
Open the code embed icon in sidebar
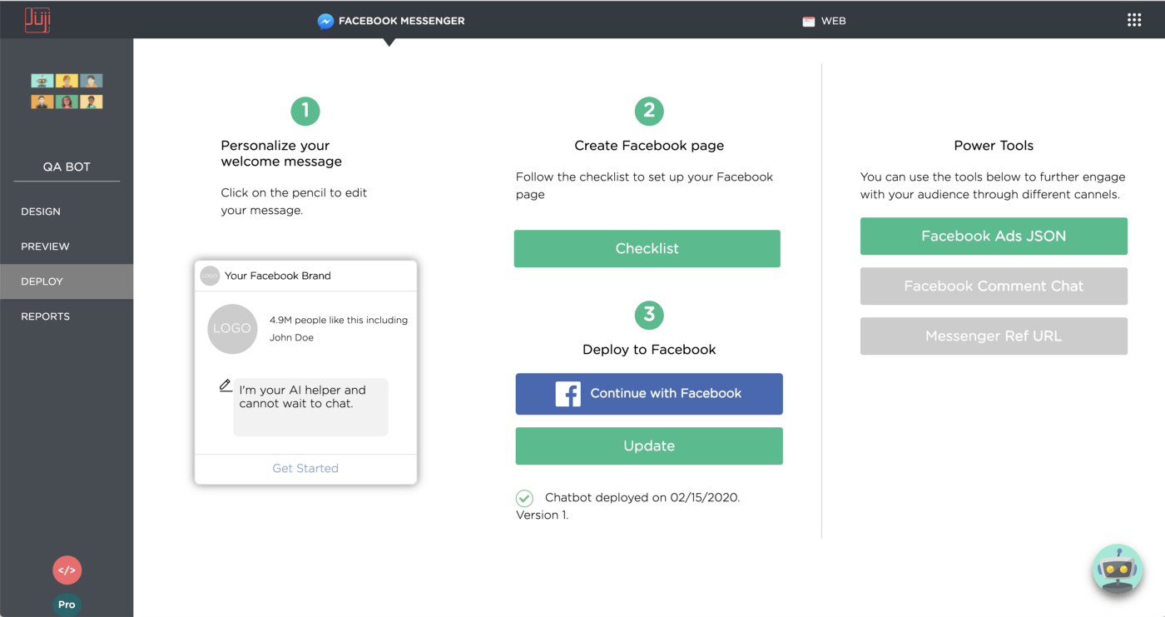tap(67, 570)
